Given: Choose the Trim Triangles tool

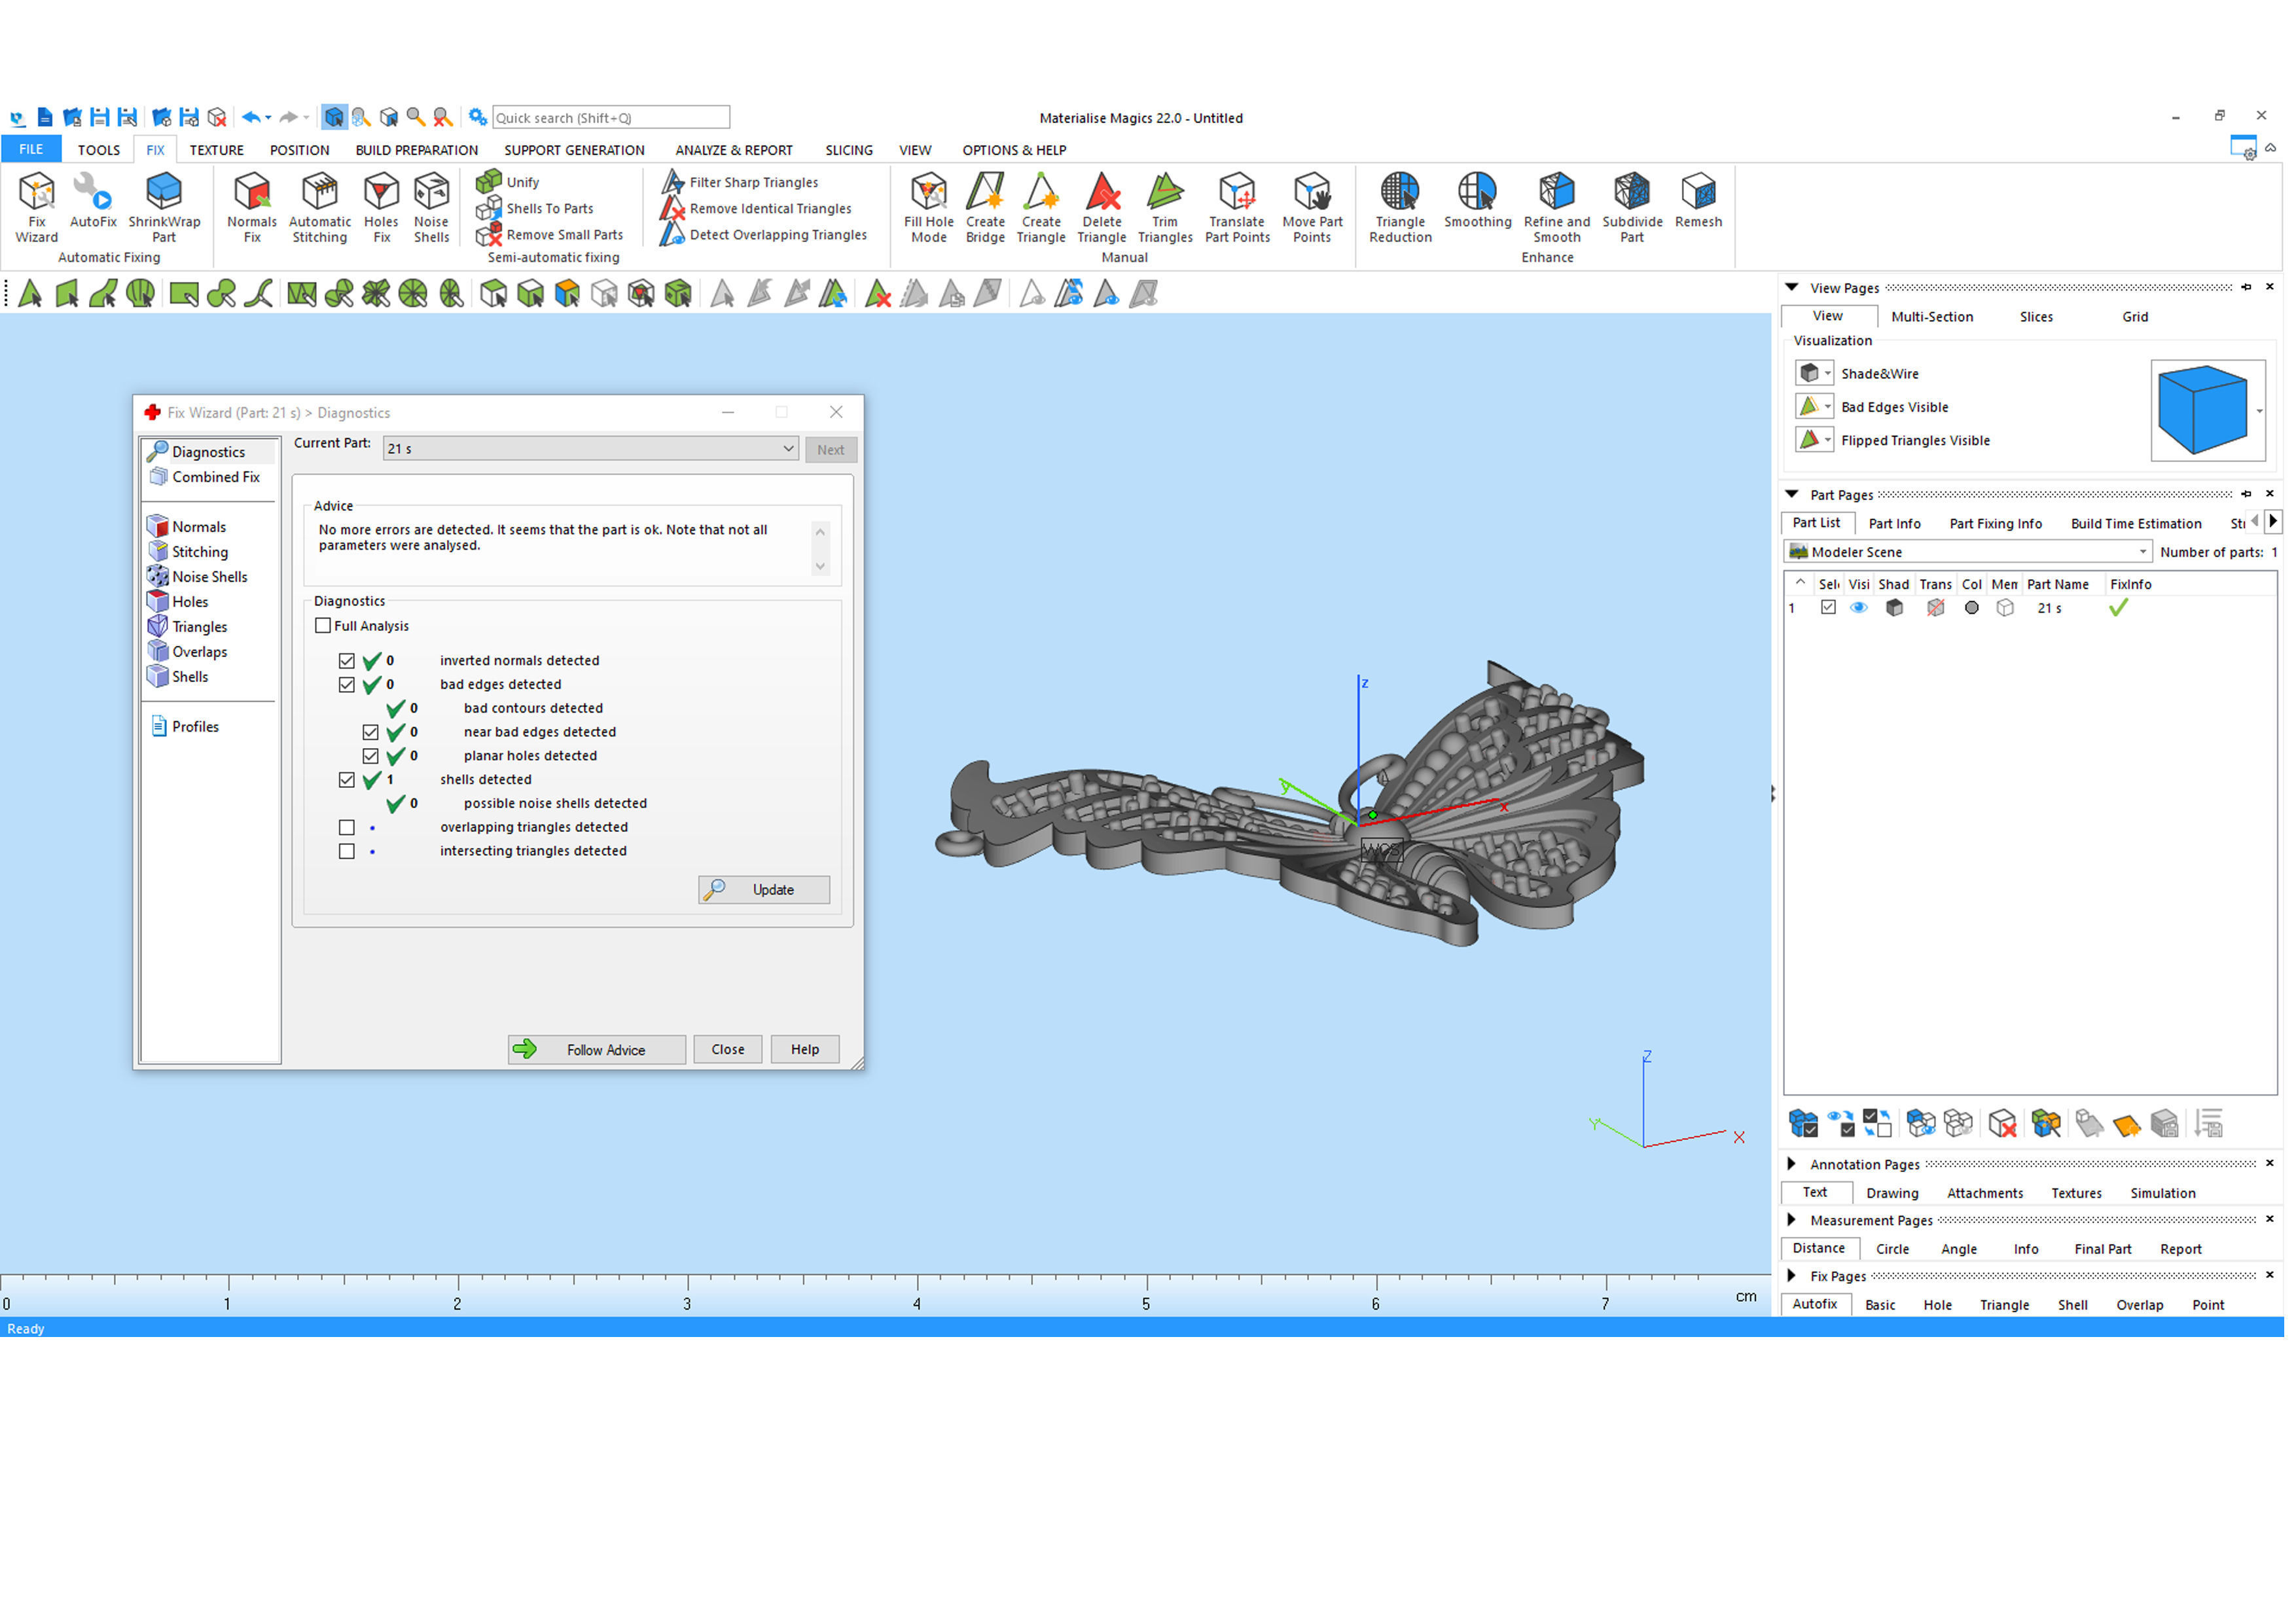Looking at the screenshot, I should tap(1166, 208).
